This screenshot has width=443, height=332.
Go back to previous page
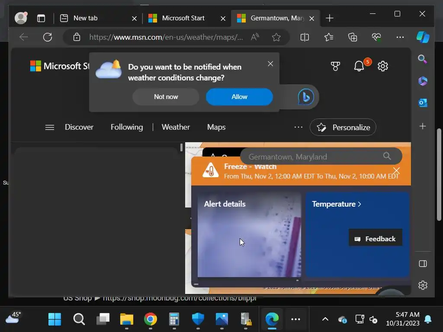[23, 37]
